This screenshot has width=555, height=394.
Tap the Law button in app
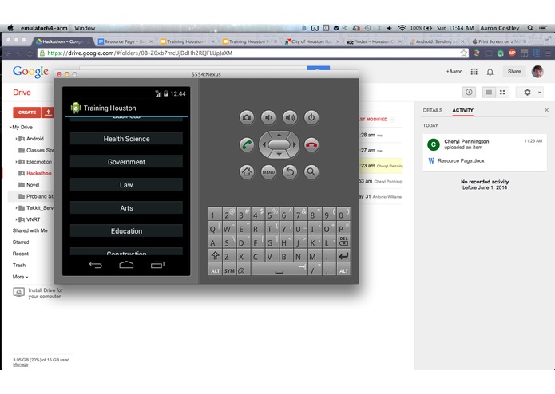point(126,185)
